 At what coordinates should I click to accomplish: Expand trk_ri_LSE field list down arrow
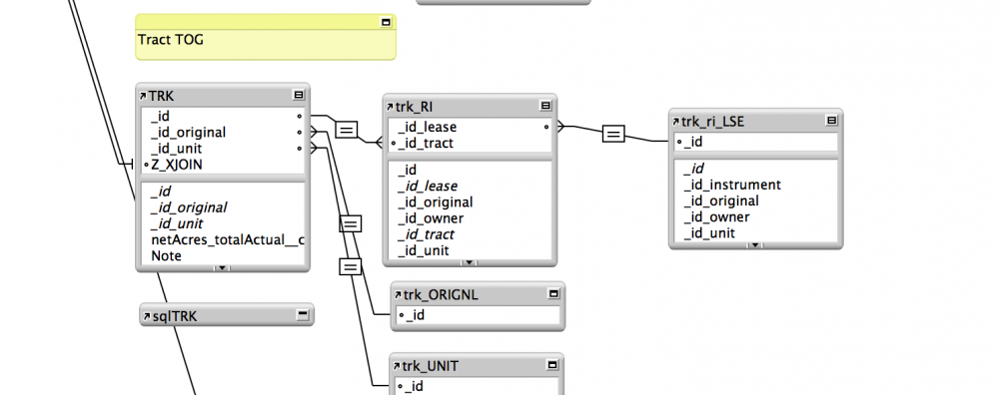pos(755,245)
